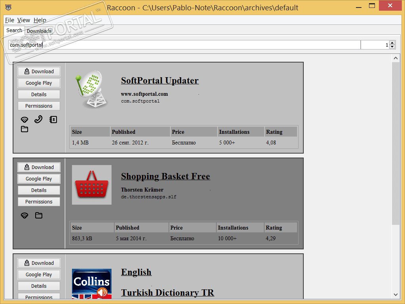Click the contacts permission icon for SoftPortal Updater
This screenshot has width=405, height=304.
click(x=53, y=120)
